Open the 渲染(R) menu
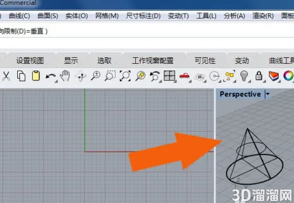294x203 pixels. [x=263, y=16]
